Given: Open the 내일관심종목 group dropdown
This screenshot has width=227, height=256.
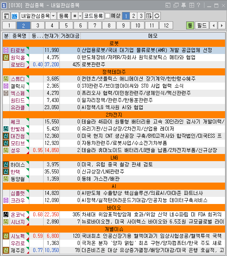Looking at the screenshot, I should 53,16.
